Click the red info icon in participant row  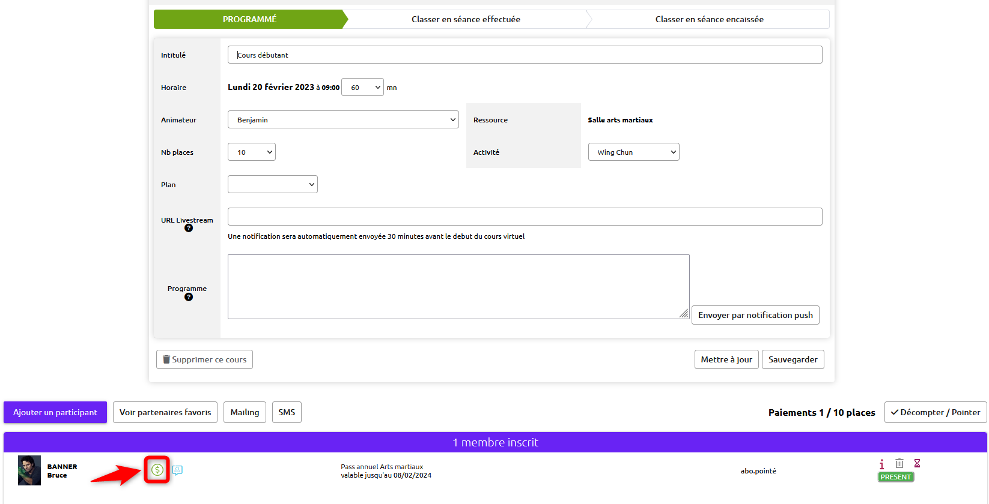(881, 464)
